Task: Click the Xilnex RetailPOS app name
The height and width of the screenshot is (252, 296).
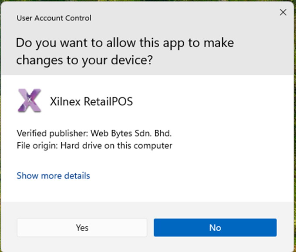Action: coord(91,102)
